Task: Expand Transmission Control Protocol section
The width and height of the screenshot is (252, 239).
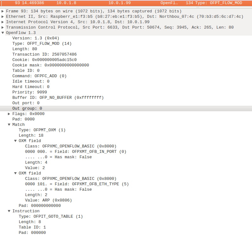Action: pos(3,27)
